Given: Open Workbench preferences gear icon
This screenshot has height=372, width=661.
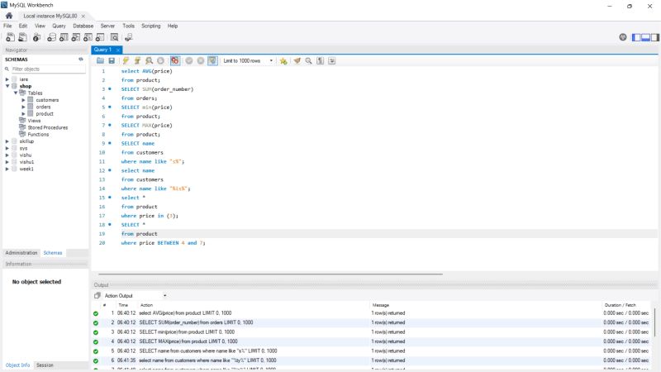Looking at the screenshot, I should [623, 37].
